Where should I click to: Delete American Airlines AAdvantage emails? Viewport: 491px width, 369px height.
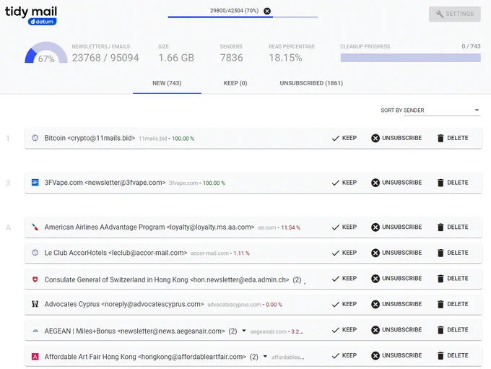point(453,227)
